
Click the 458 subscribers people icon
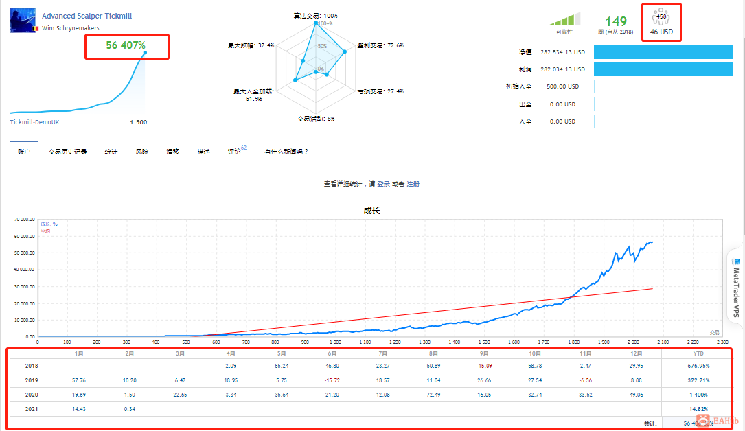click(x=661, y=16)
